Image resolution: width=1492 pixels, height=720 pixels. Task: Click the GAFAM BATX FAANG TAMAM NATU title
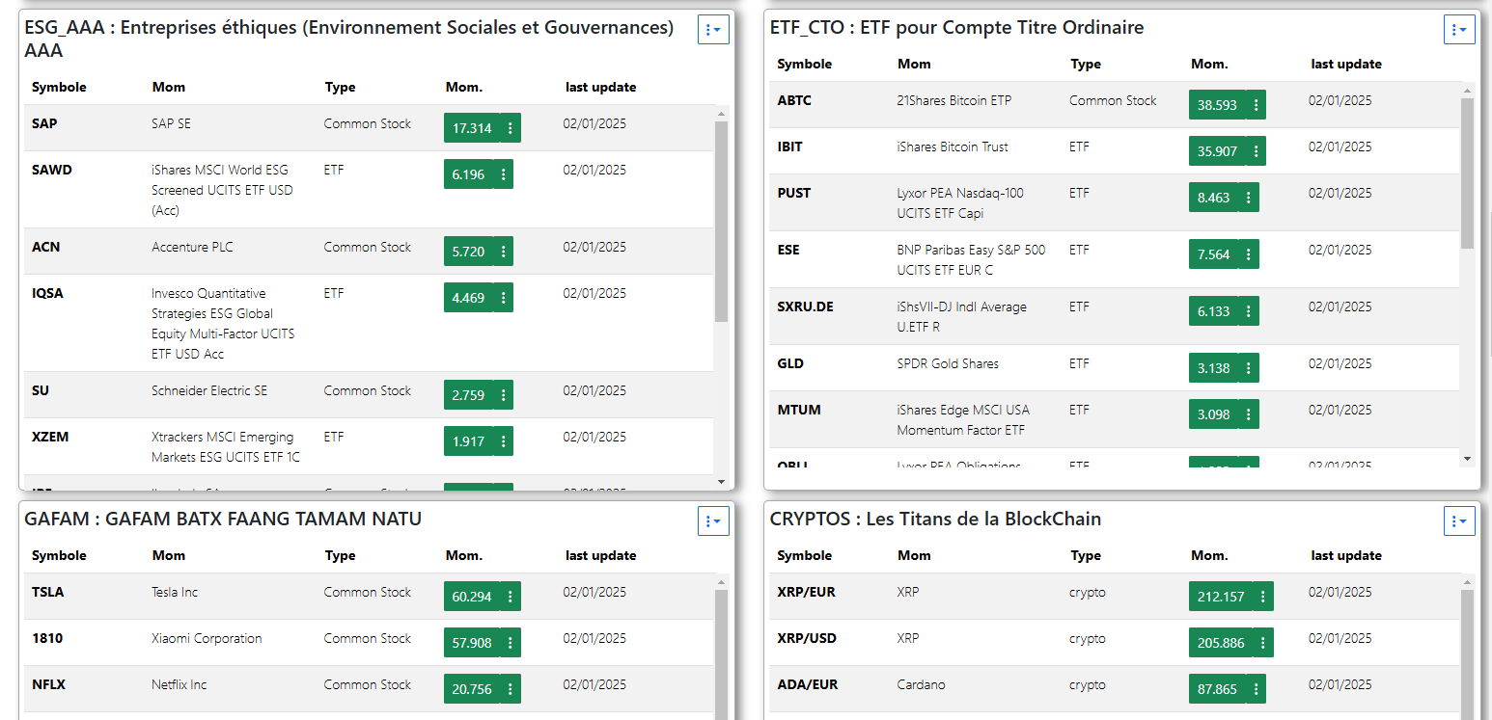[x=223, y=519]
